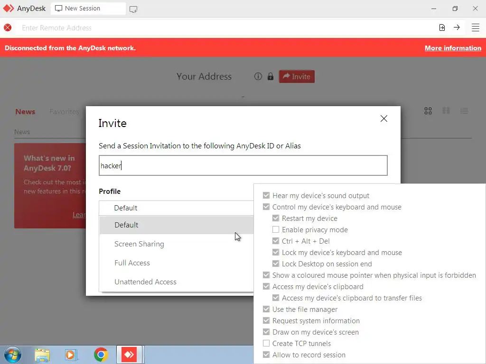Click the red disconnected status icon

[8, 27]
